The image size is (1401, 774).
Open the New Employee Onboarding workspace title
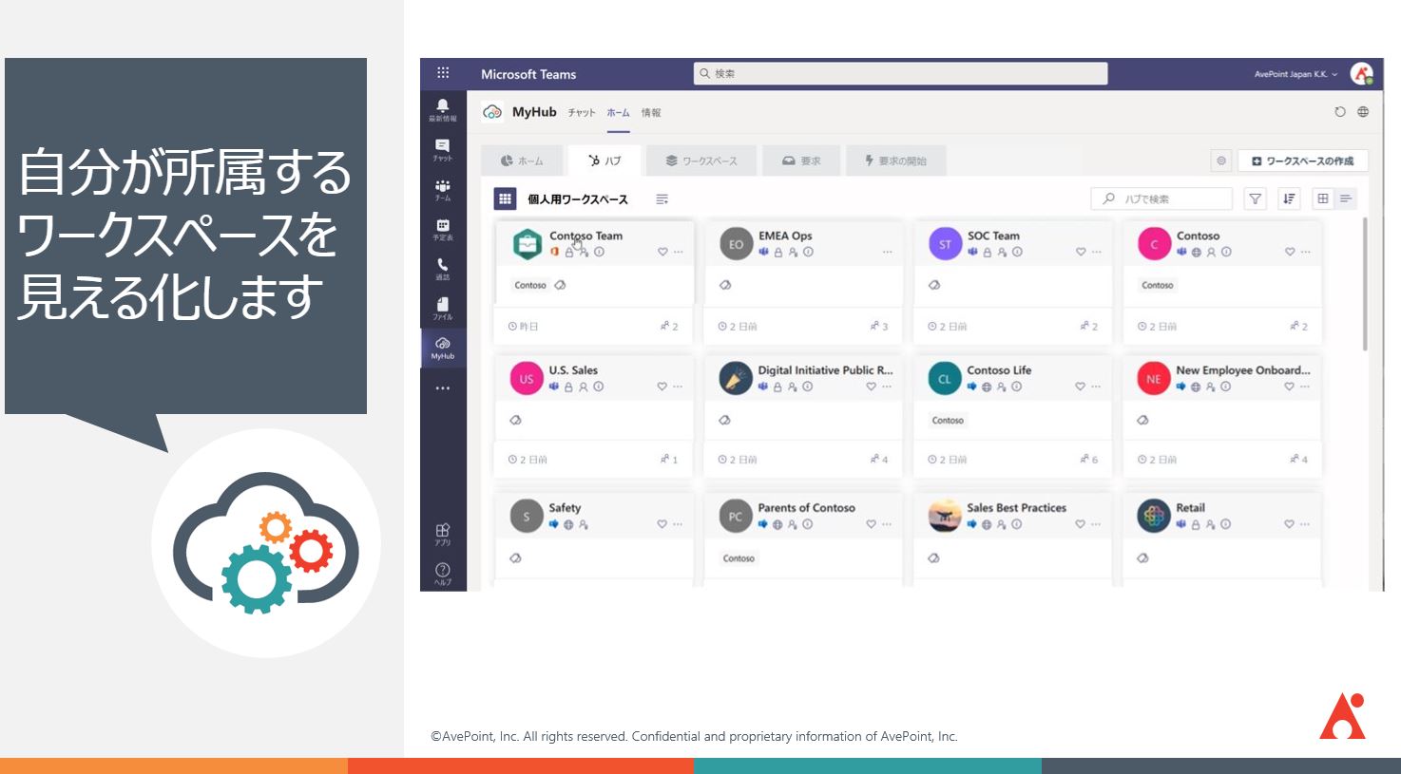pos(1242,370)
